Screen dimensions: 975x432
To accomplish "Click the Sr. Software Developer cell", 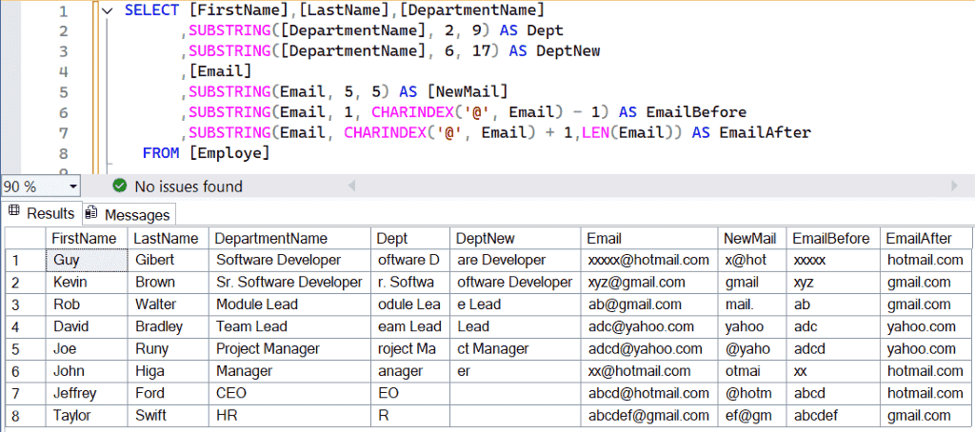I will click(289, 283).
